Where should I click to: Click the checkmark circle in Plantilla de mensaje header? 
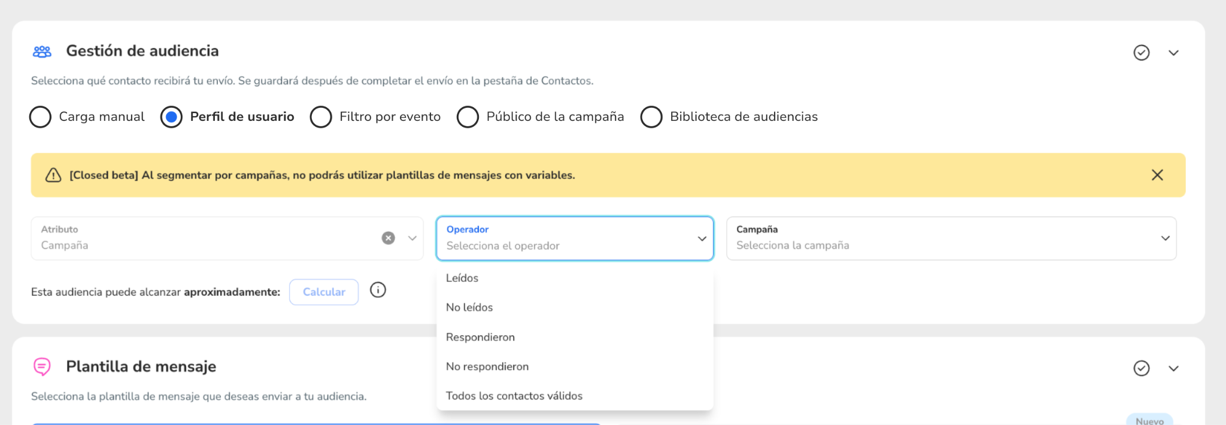coord(1142,368)
